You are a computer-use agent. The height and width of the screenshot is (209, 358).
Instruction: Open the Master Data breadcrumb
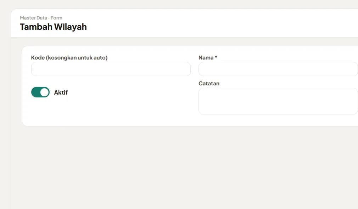[34, 18]
